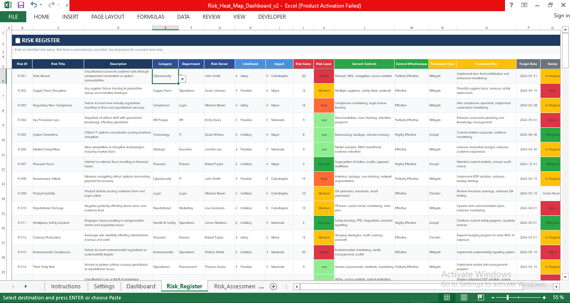Open the HOME ribbon tab
570x303 pixels.
click(42, 16)
